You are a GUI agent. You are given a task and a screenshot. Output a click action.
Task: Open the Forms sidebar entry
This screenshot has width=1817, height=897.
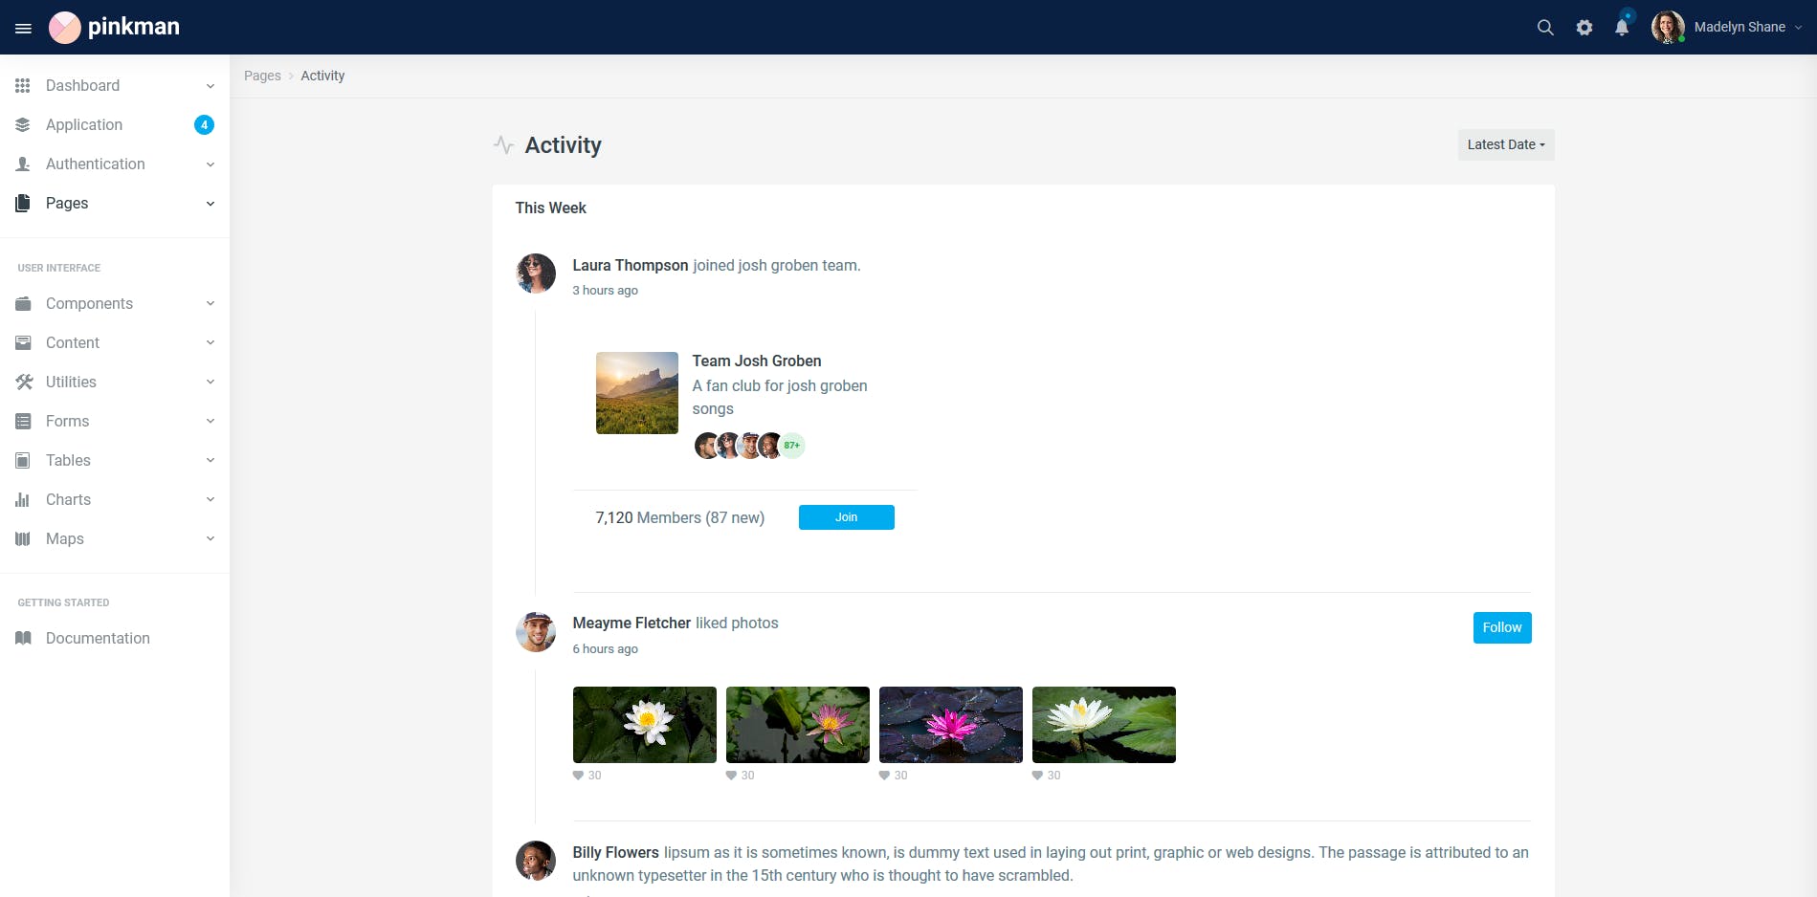[67, 421]
